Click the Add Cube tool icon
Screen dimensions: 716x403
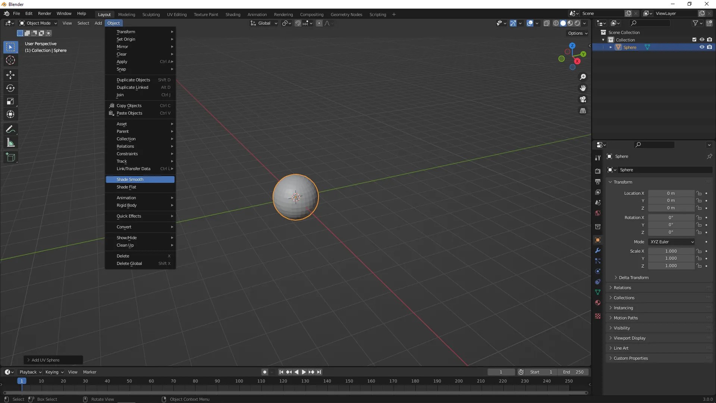click(x=10, y=157)
